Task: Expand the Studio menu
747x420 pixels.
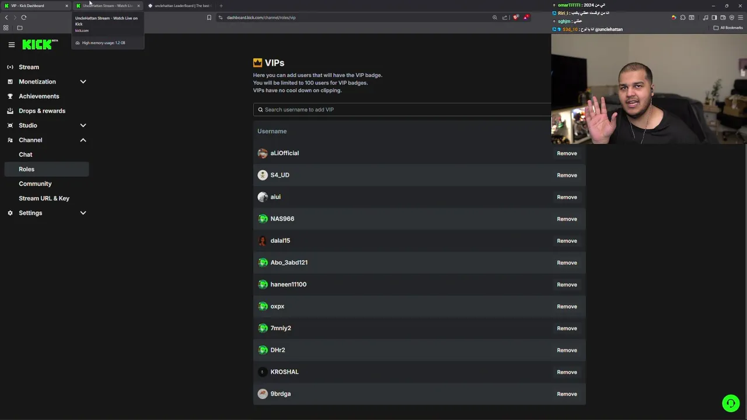Action: 83,125
